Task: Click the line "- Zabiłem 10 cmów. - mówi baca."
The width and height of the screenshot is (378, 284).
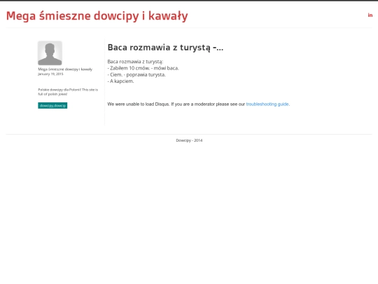Action: [x=143, y=68]
